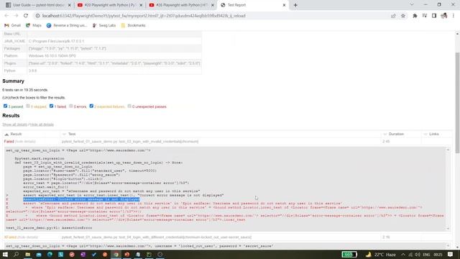Bookmark this page with the star icon
Screen dimensions: 460x259
(x=403, y=16)
